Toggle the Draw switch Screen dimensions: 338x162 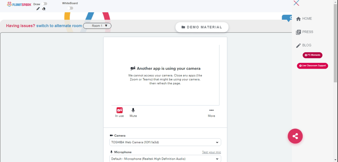(x=45, y=4)
